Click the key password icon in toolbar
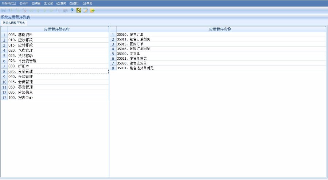 (79, 10)
